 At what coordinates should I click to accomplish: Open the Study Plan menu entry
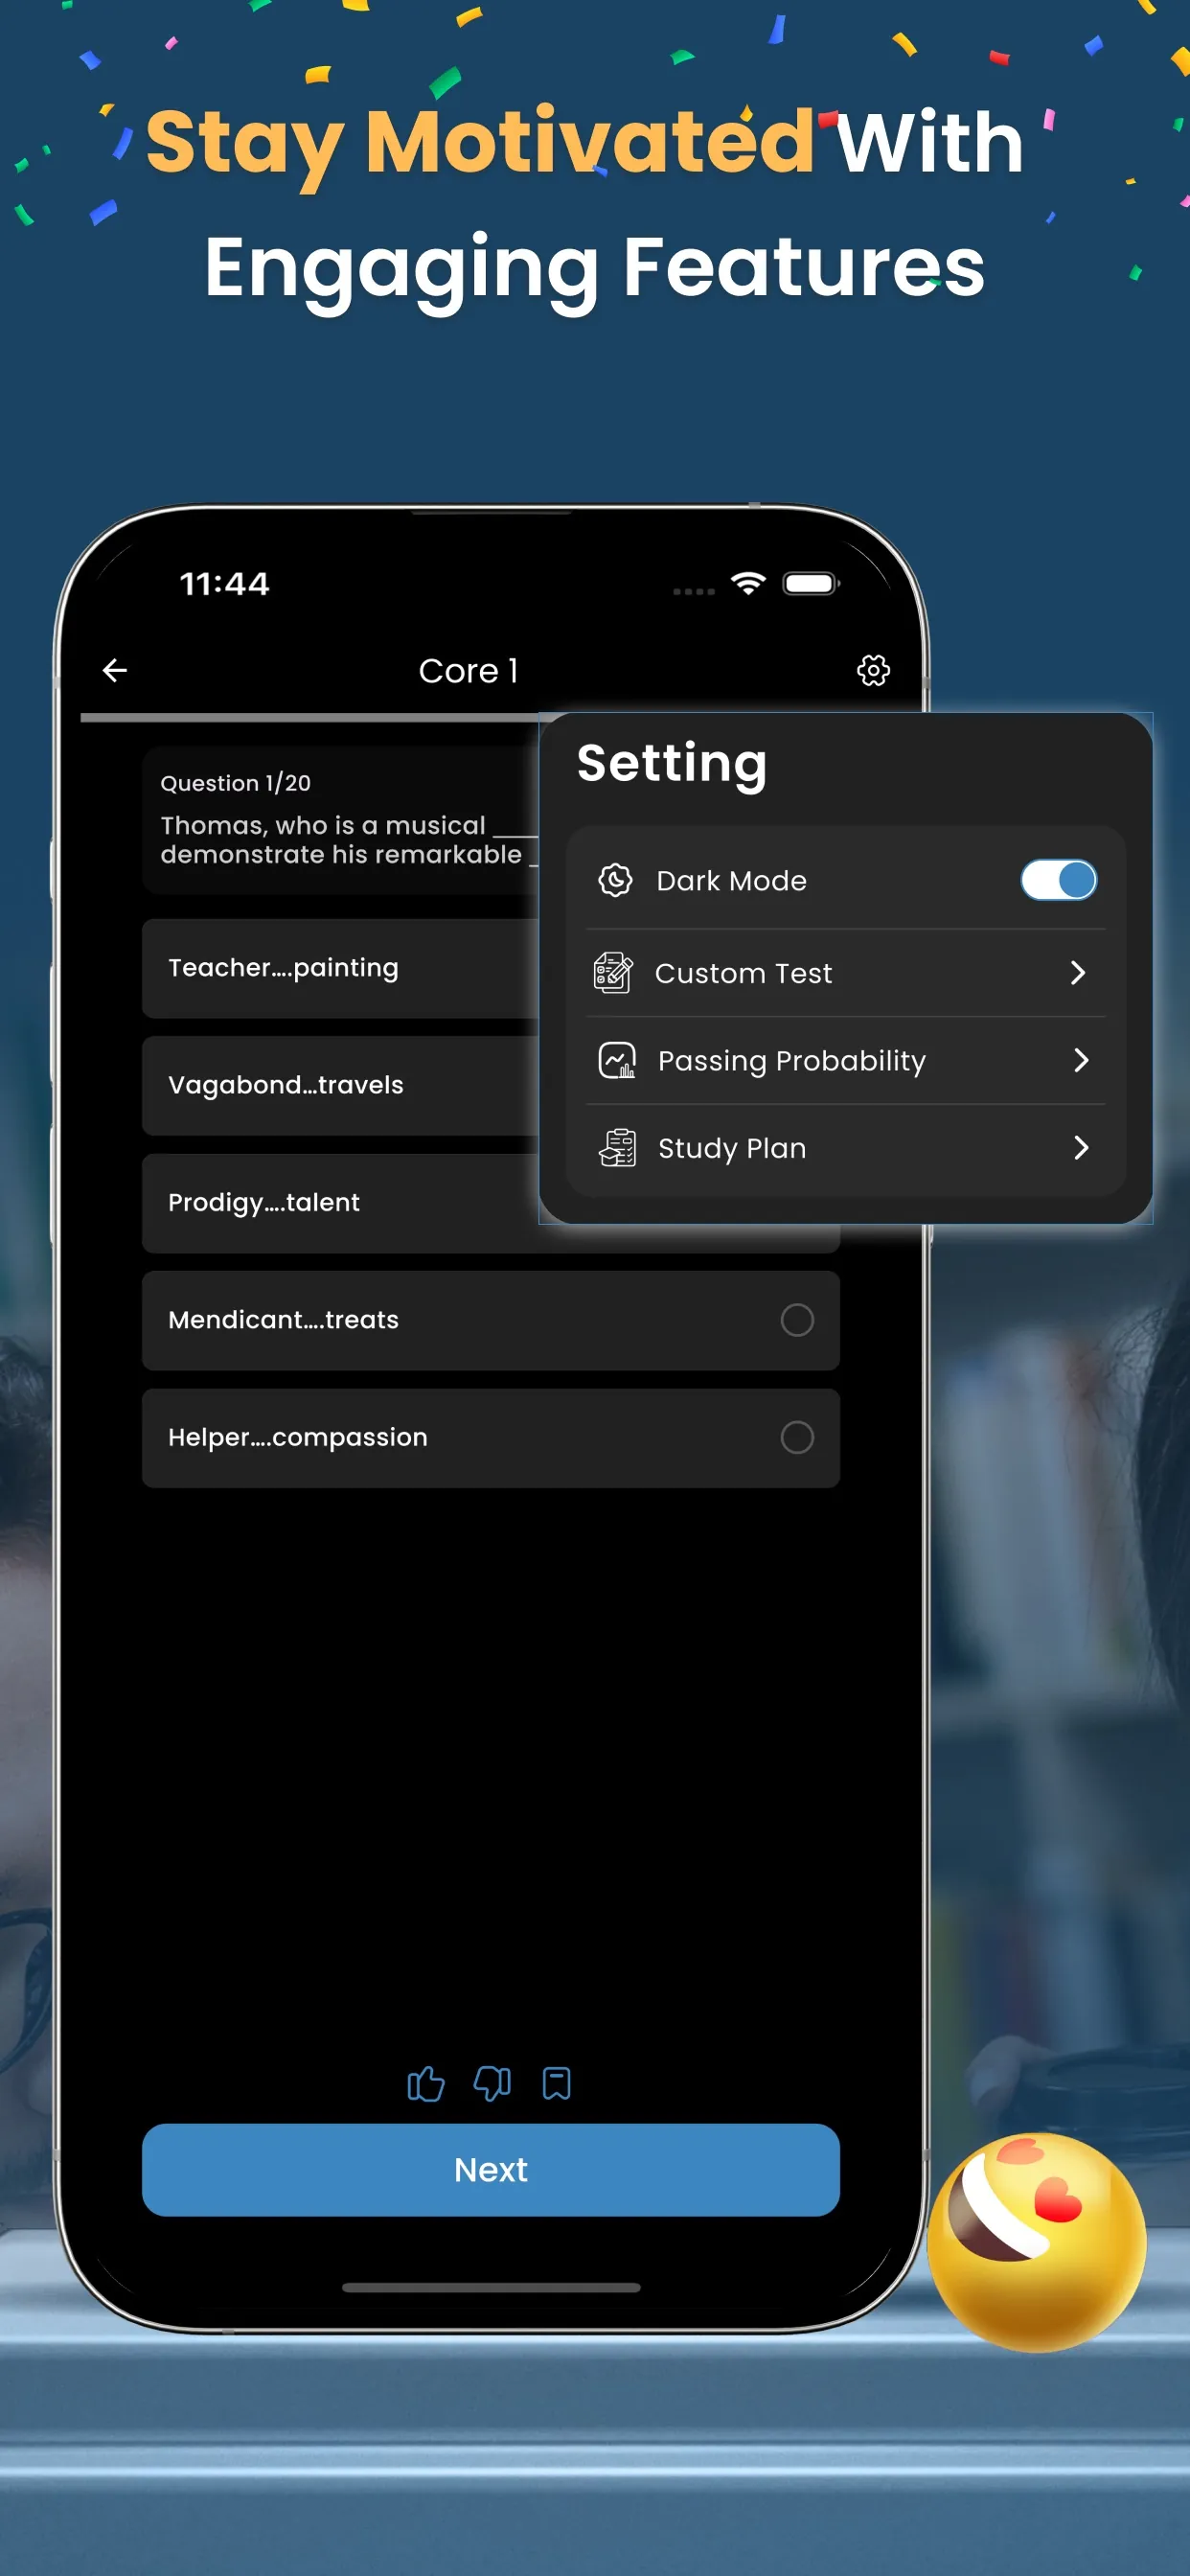click(x=846, y=1148)
